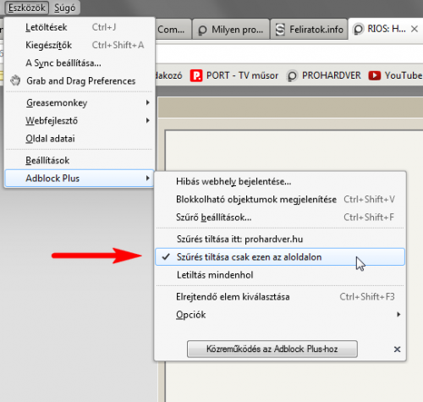Click the RIOS tab favicon

point(358,29)
